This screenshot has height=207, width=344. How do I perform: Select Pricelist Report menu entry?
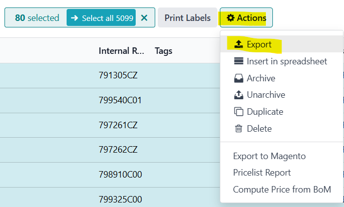[x=262, y=173]
